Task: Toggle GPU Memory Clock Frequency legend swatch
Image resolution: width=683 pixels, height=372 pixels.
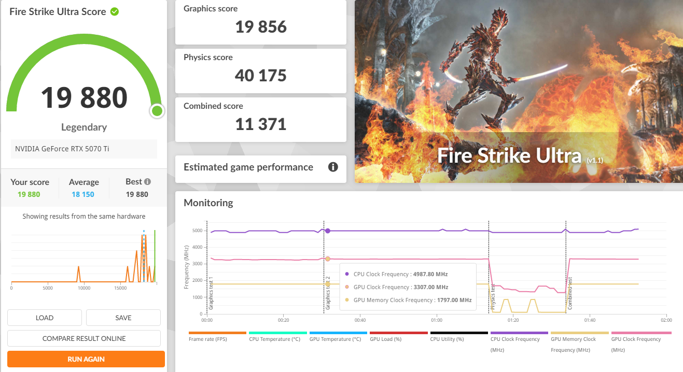Action: pos(580,333)
